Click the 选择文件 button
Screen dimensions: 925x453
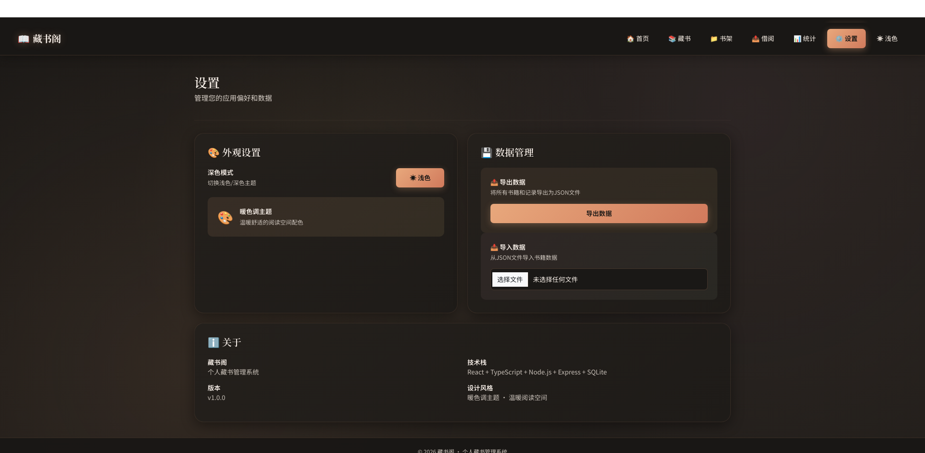[510, 279]
